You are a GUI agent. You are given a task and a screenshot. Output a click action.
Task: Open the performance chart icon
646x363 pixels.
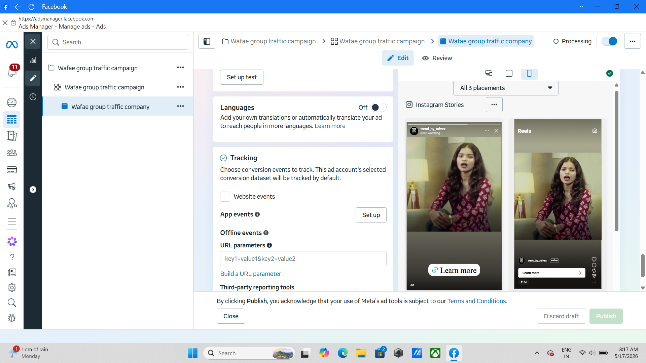33,60
